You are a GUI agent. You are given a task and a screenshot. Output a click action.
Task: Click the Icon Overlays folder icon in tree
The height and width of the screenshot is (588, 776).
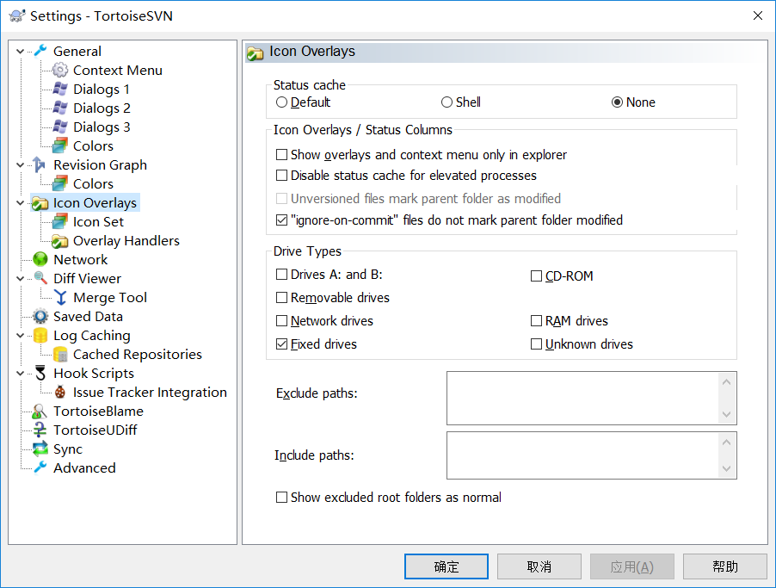40,202
